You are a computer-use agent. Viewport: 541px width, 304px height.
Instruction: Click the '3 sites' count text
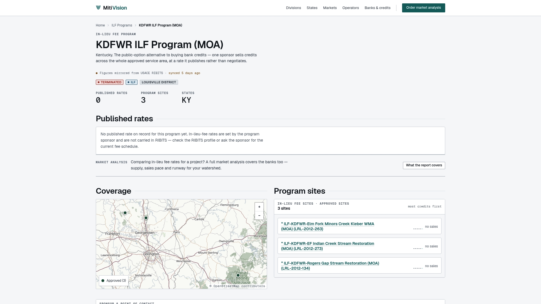tap(284, 209)
